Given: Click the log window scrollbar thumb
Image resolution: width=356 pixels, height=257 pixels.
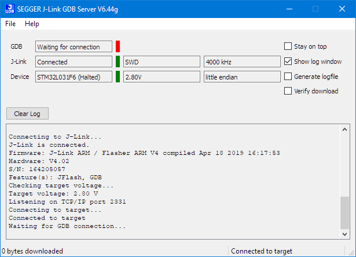Looking at the screenshot, I should [344, 213].
